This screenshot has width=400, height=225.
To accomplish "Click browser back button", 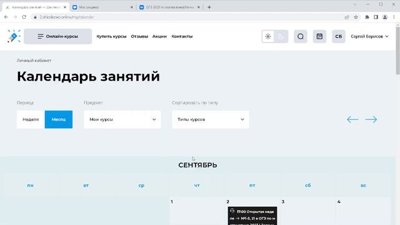I will click(x=6, y=17).
